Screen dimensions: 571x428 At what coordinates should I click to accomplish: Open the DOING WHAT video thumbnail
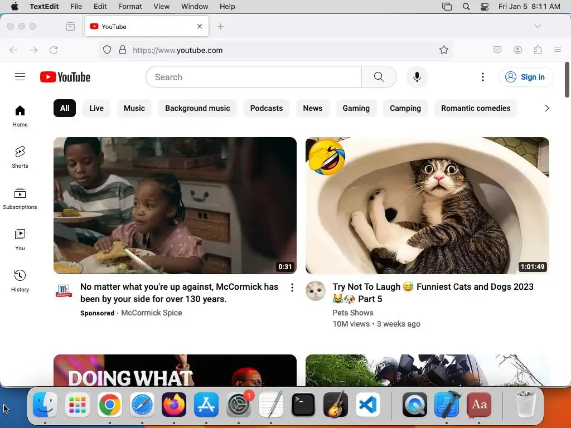(175, 370)
